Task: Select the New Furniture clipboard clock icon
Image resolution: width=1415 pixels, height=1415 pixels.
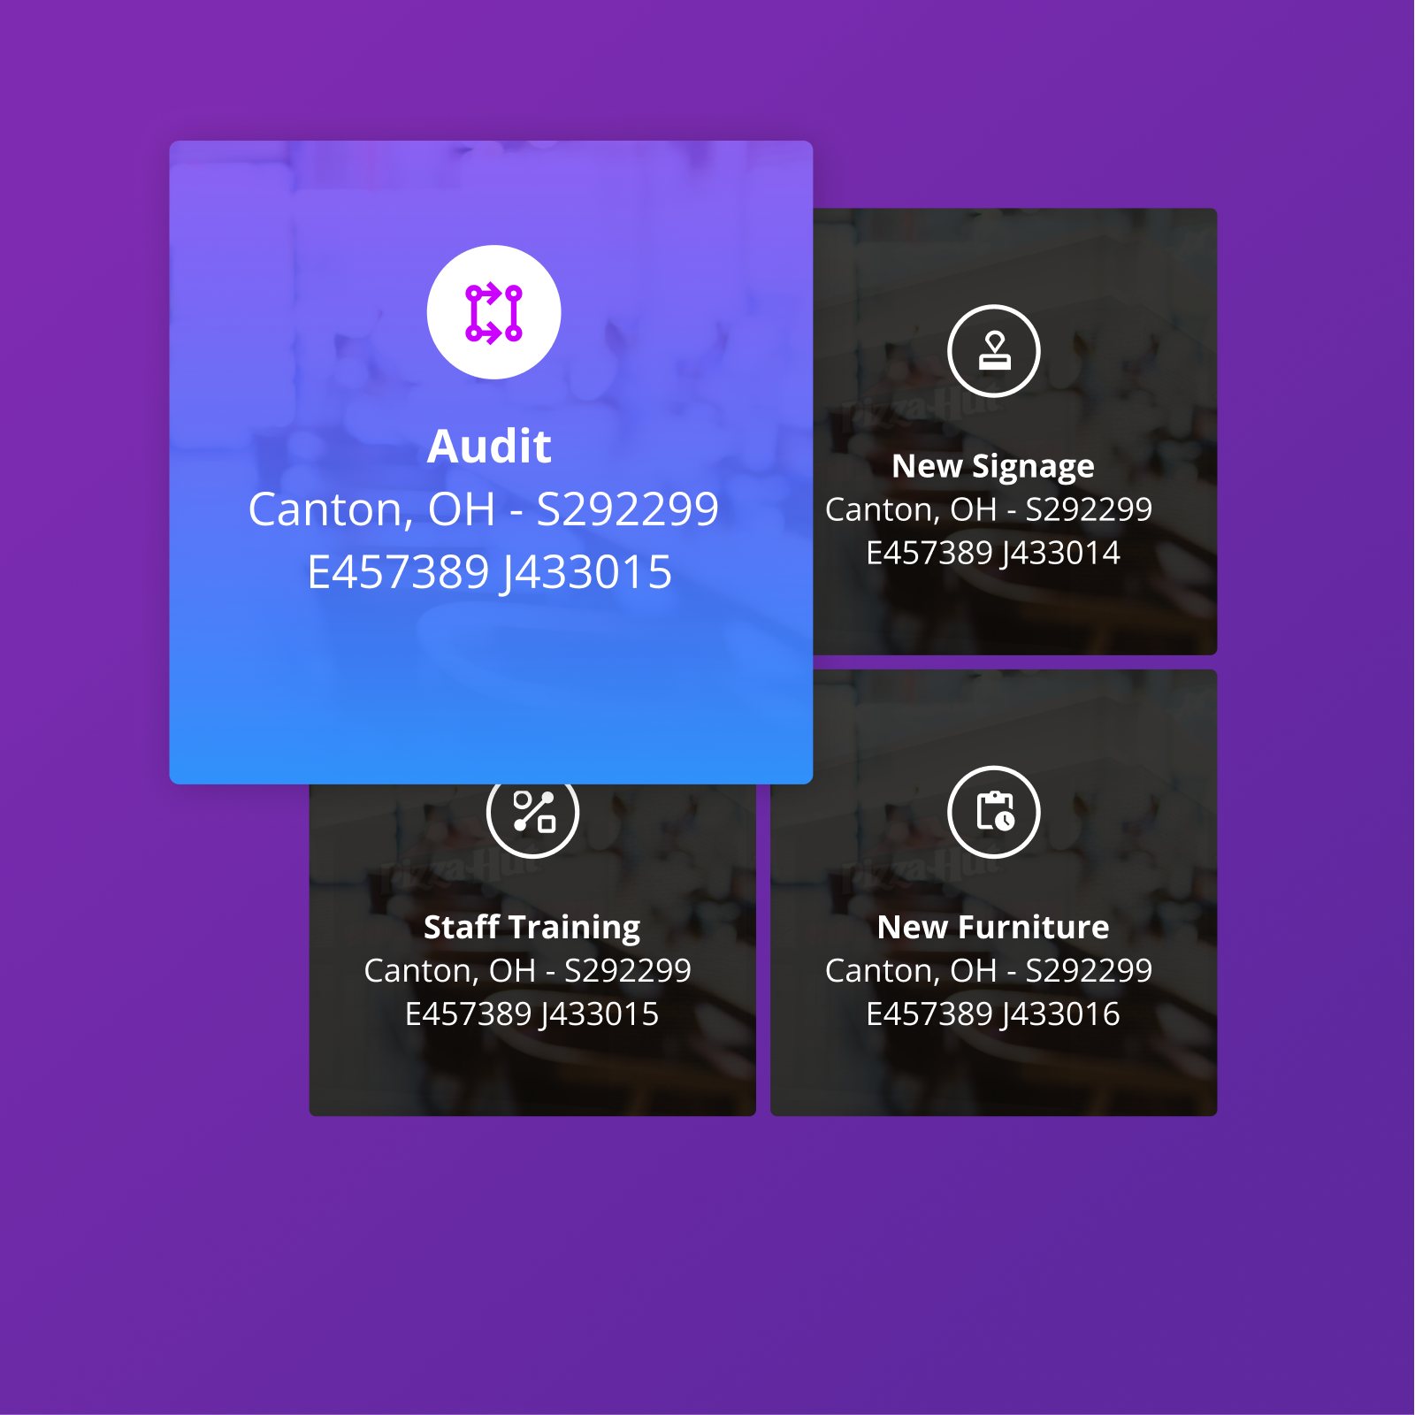Action: (x=993, y=812)
